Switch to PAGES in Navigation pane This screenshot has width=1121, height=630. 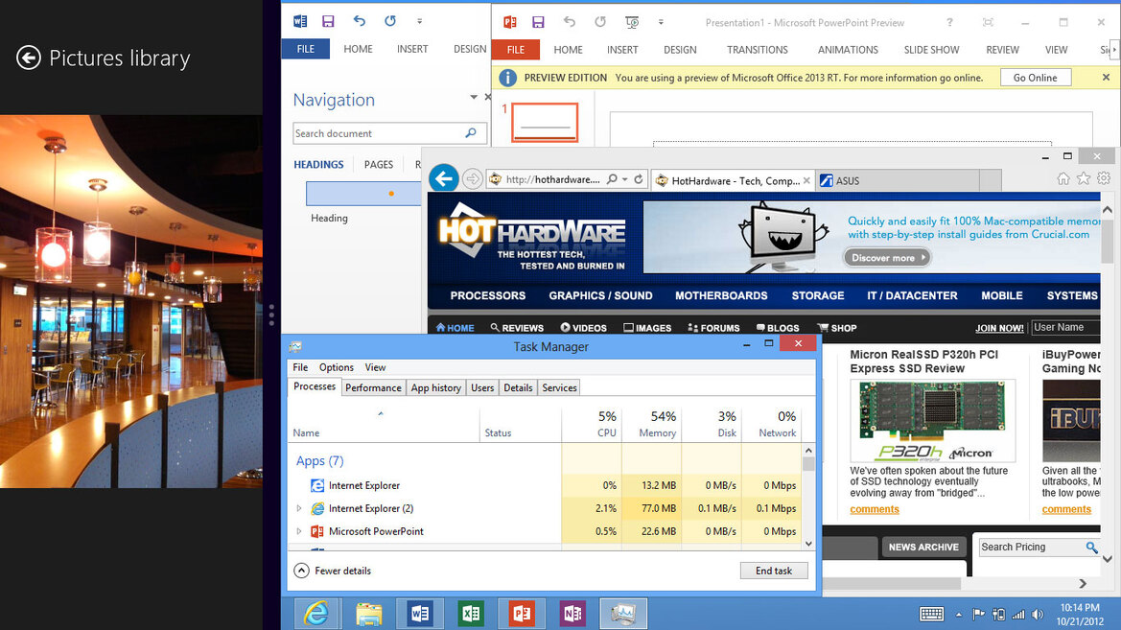coord(378,165)
